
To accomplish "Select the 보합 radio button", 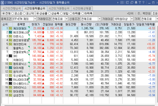I will pyautogui.click(x=61, y=14).
